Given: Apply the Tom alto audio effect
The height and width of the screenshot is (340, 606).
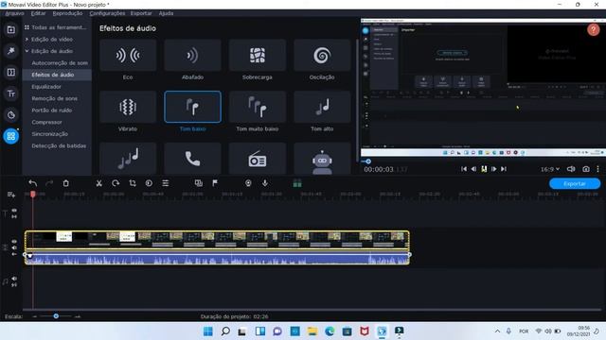Looking at the screenshot, I should click(x=322, y=107).
